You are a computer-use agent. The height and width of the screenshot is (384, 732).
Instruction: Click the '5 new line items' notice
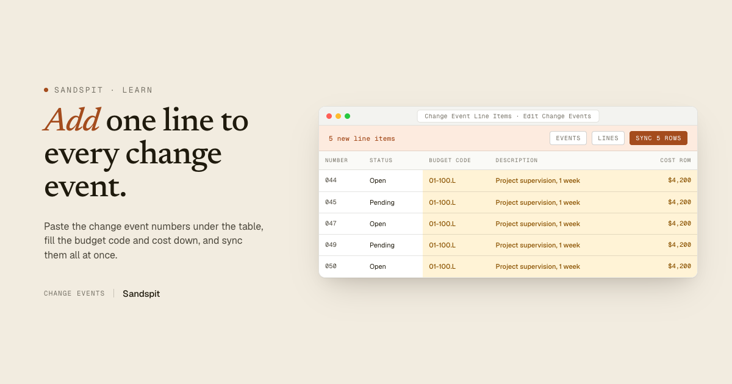(x=362, y=139)
